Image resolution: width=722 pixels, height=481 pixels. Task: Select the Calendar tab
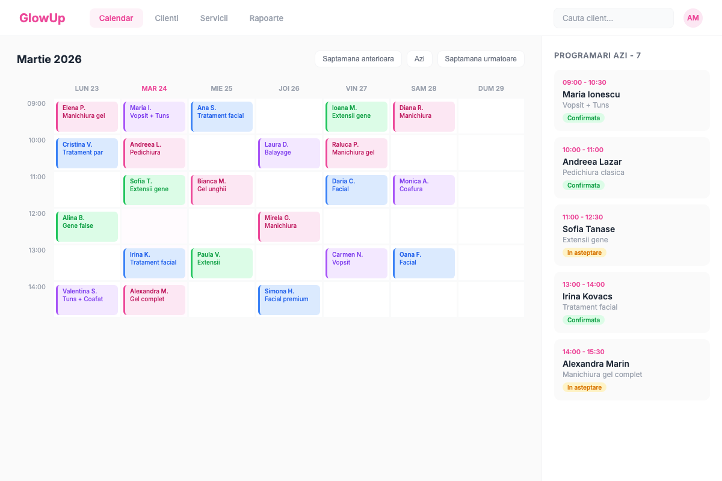click(x=116, y=18)
